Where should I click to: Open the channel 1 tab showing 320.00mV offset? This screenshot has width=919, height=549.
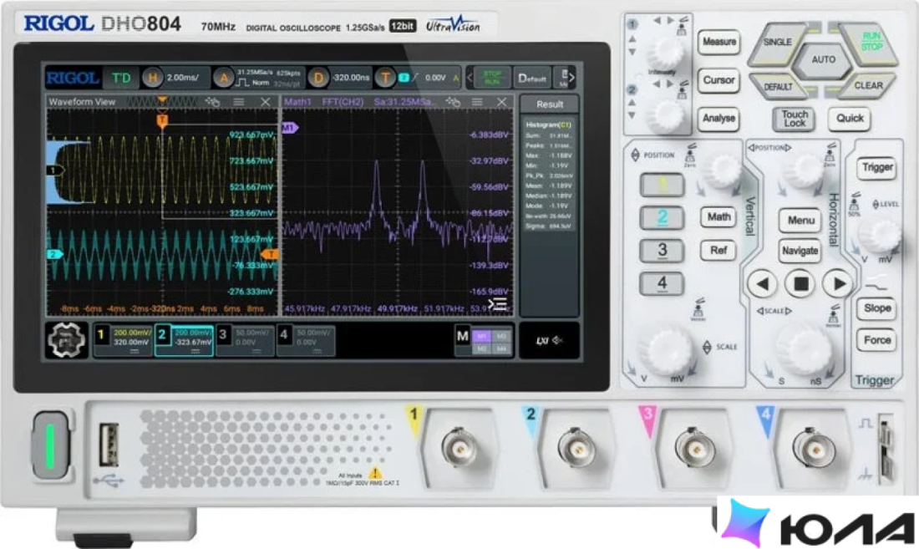tap(123, 341)
